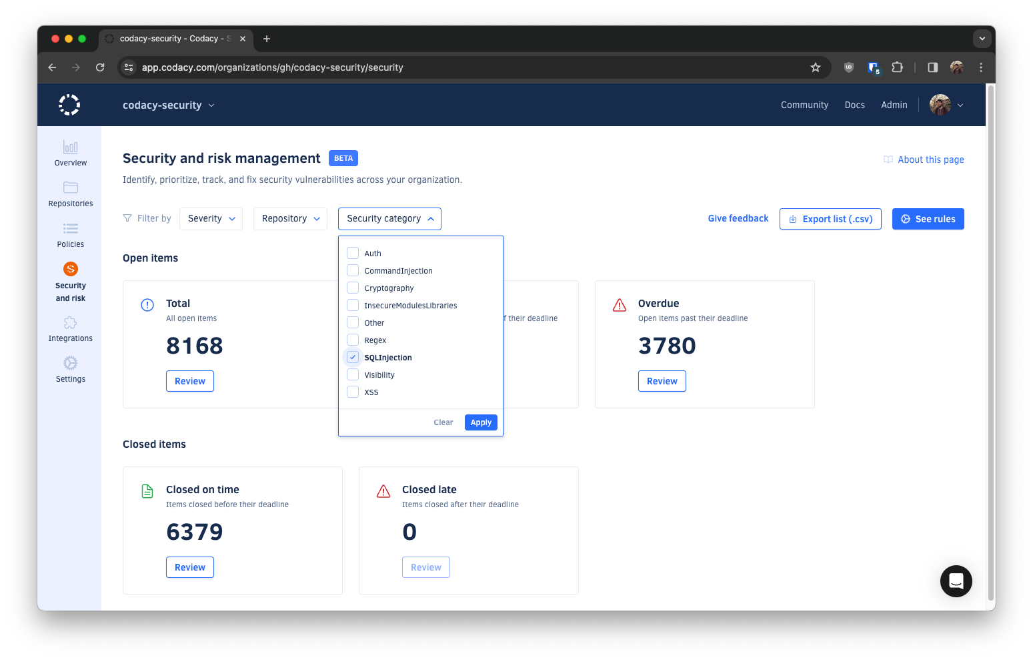Open the About this page link
Screen dimensions: 1033x660
tap(924, 159)
